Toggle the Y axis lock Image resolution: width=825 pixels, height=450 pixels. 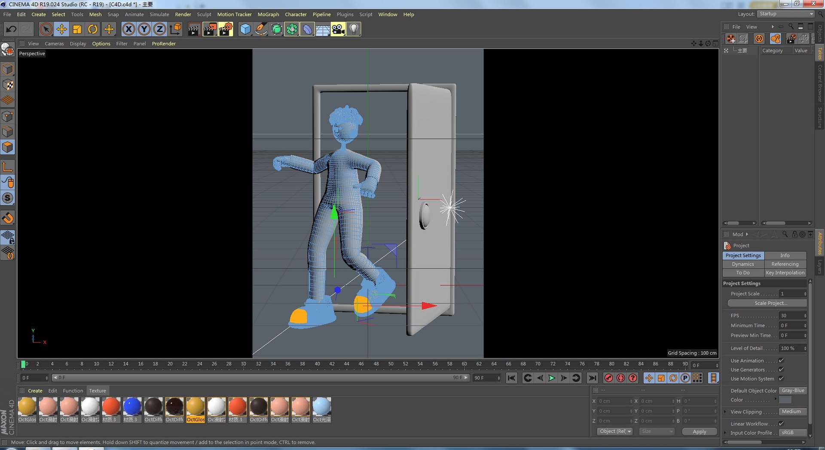pos(144,29)
